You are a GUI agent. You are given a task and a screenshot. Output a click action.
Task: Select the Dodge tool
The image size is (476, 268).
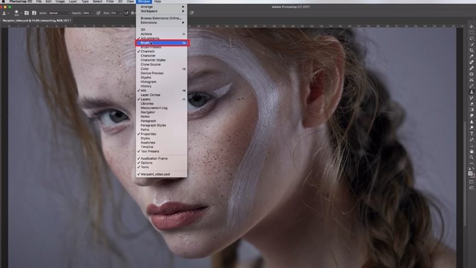coord(471,127)
